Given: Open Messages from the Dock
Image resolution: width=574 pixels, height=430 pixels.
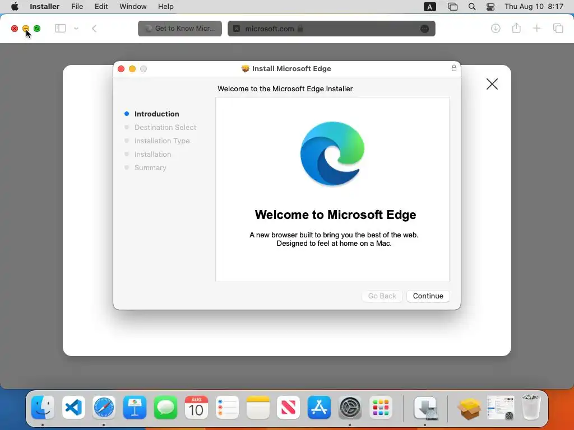Looking at the screenshot, I should [x=165, y=408].
